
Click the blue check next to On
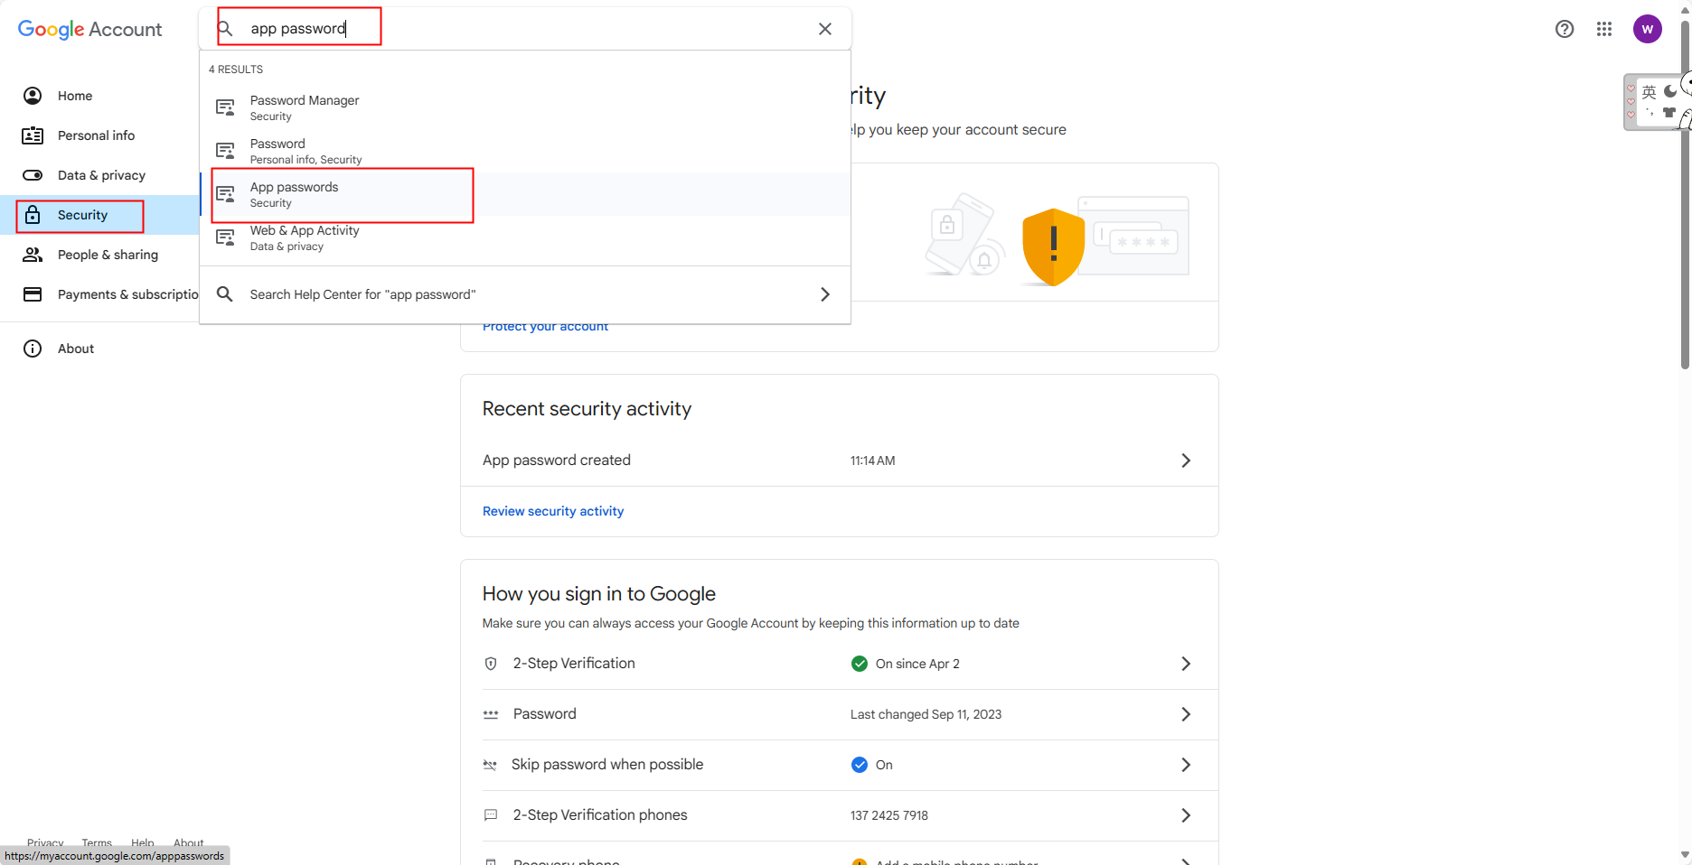click(860, 765)
